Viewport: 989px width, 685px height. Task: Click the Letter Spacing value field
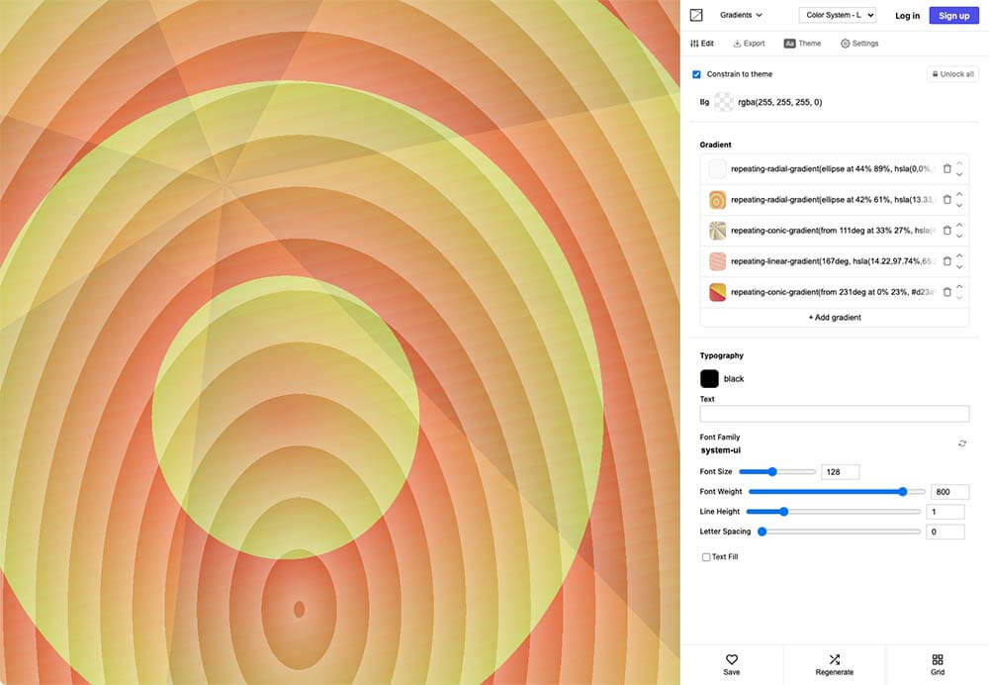[x=944, y=533]
